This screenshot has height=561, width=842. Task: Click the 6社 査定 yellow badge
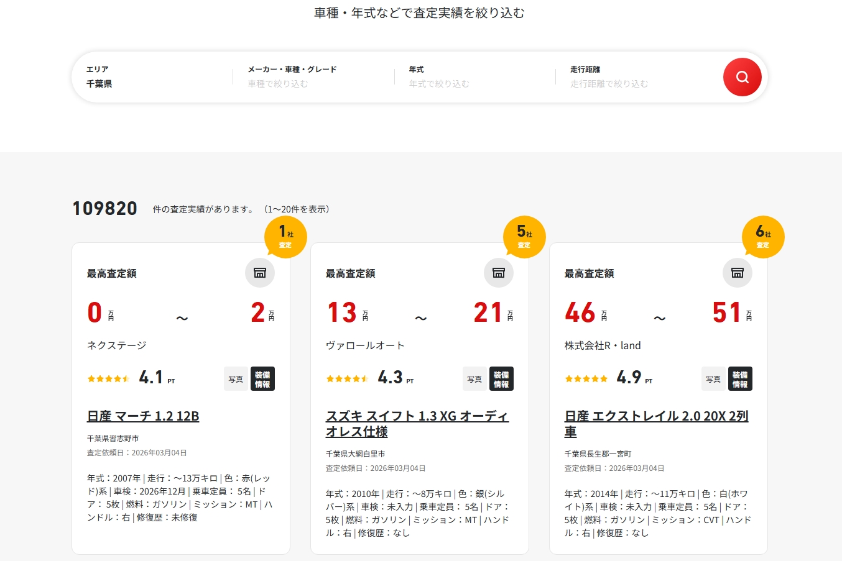[x=763, y=237]
